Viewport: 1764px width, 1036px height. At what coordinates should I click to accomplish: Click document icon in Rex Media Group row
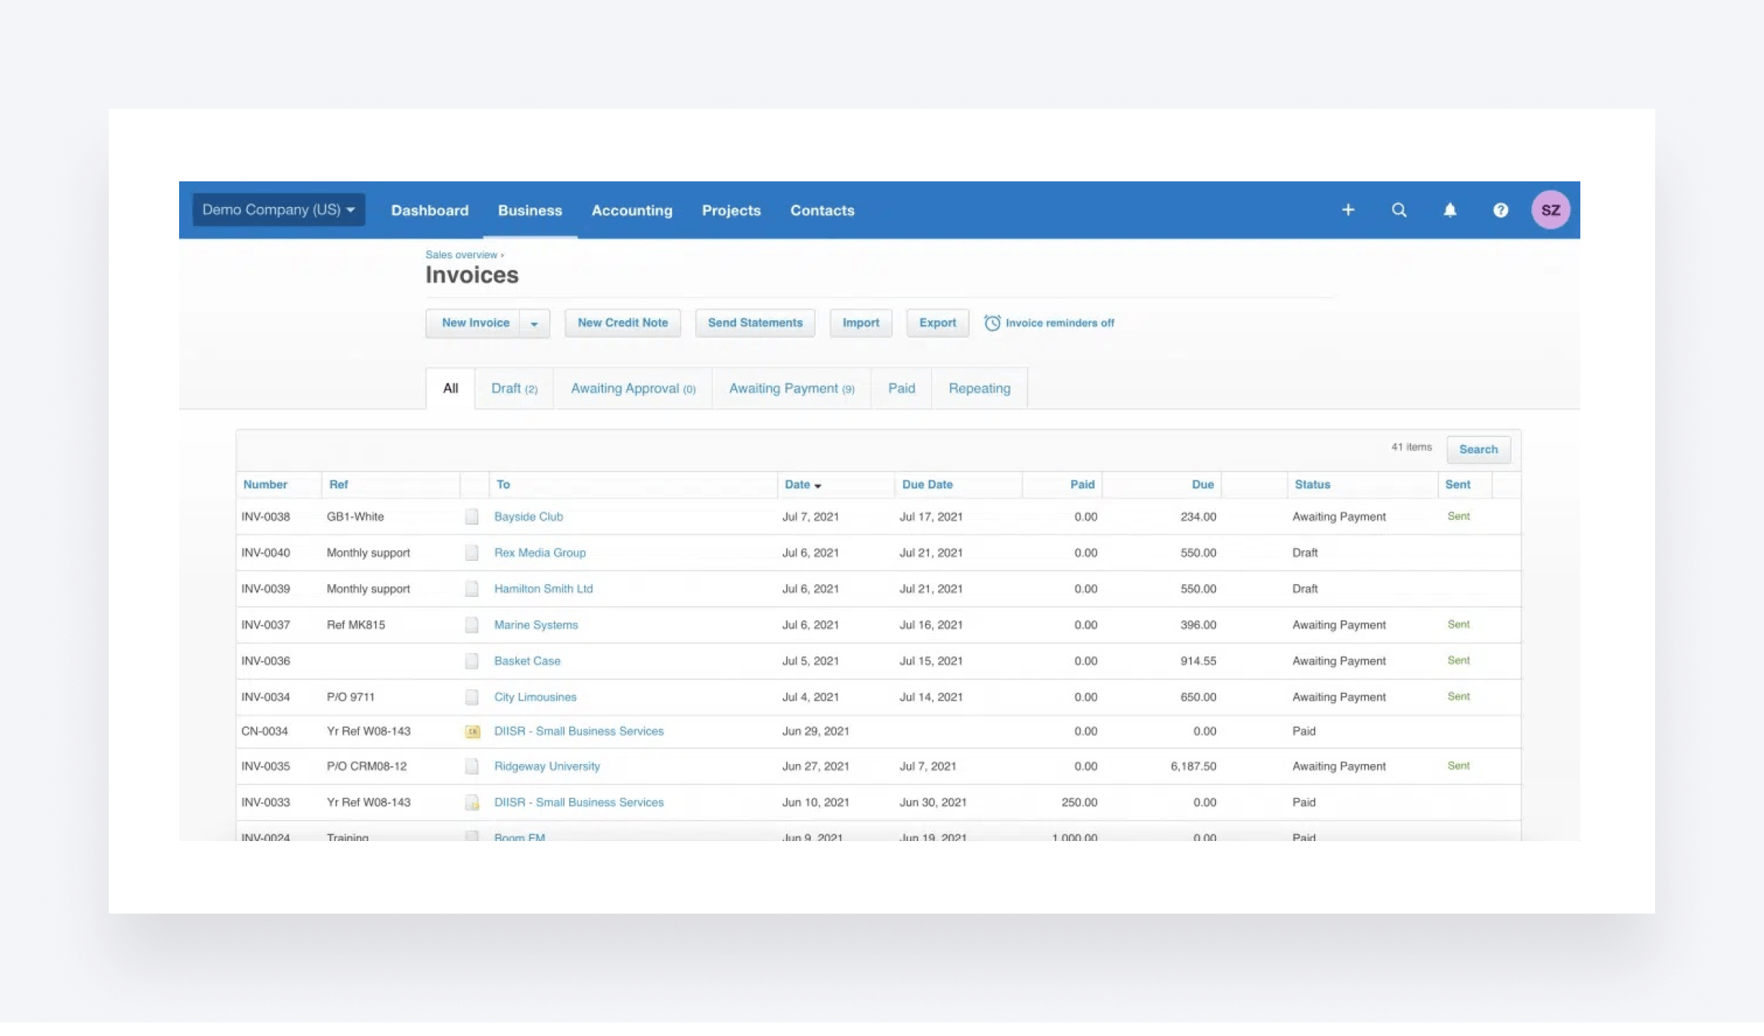tap(472, 553)
